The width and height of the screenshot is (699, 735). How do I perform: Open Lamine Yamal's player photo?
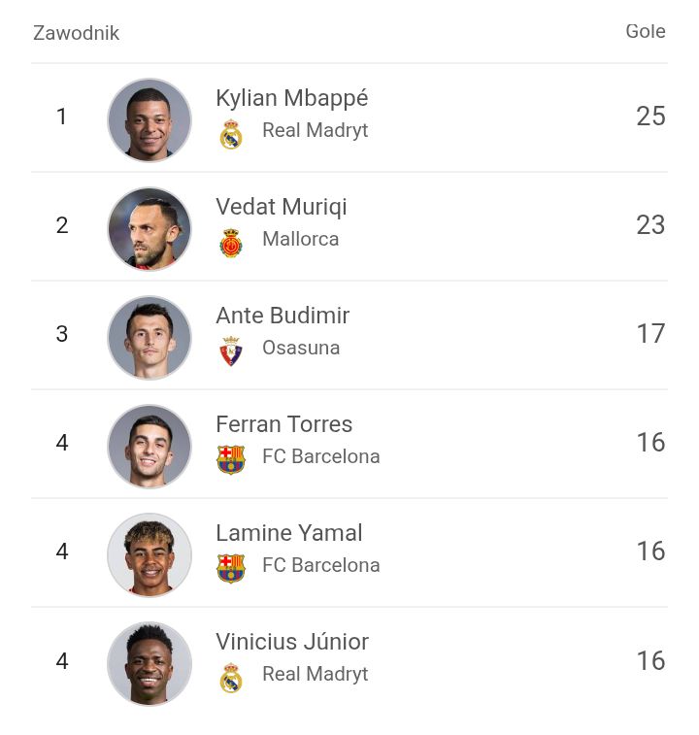click(x=150, y=555)
